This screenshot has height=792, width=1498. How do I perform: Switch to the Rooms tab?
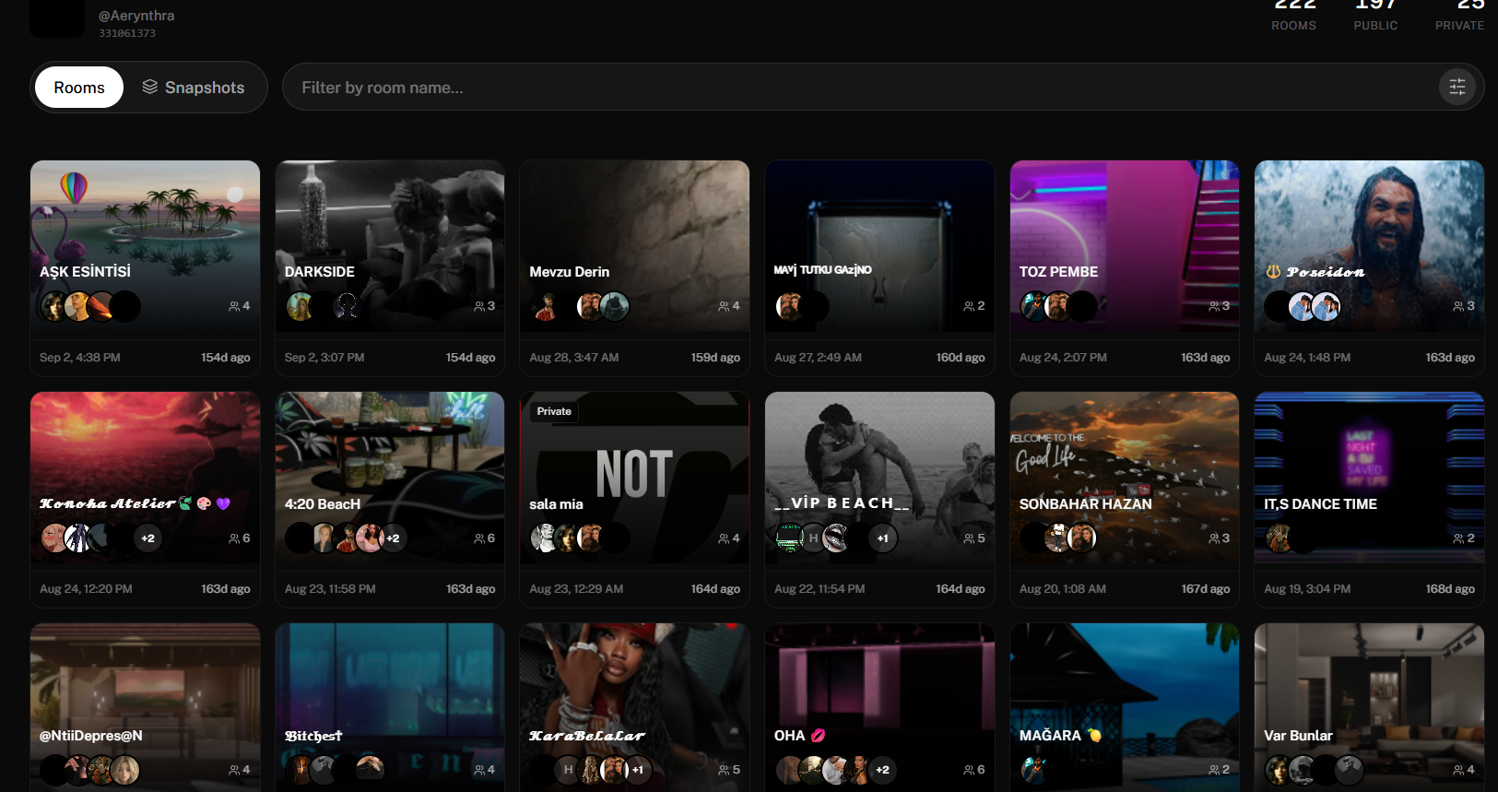pos(79,88)
